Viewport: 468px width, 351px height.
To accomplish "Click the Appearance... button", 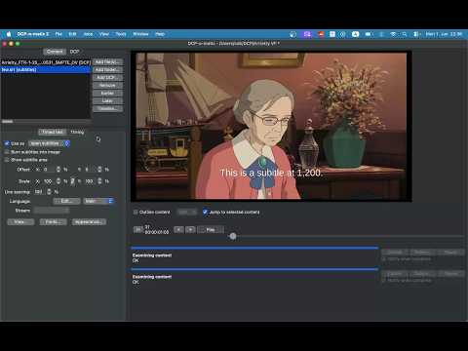I will tap(89, 222).
